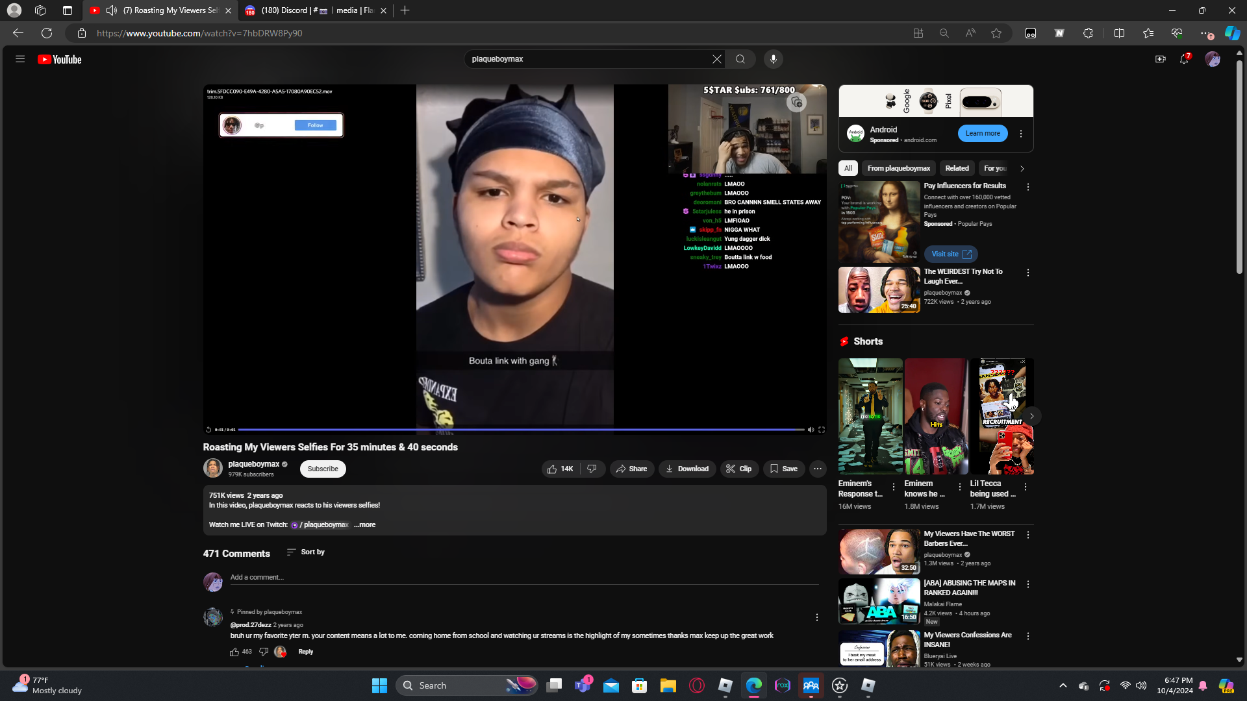The image size is (1247, 701).
Task: Click the page vertical scrollbar
Action: 1239,167
